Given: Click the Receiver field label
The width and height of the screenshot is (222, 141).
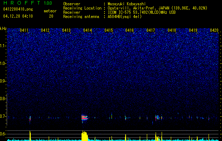Looking at the screenshot, I should (72, 12).
